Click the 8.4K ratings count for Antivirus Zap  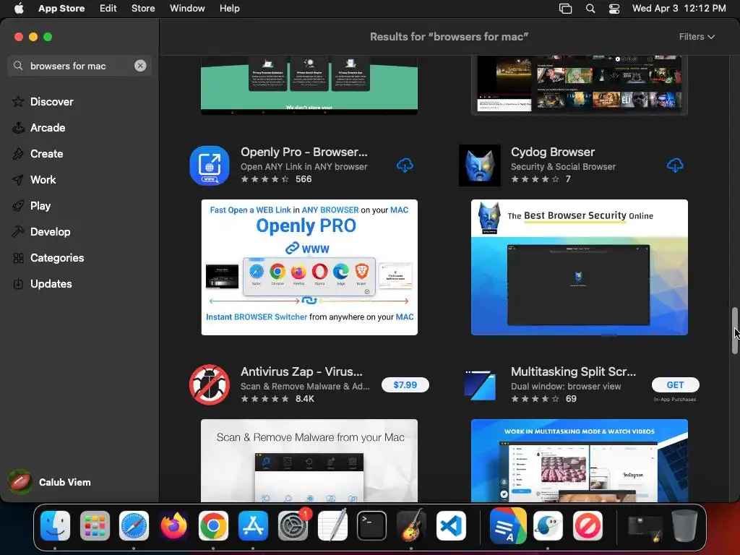305,399
